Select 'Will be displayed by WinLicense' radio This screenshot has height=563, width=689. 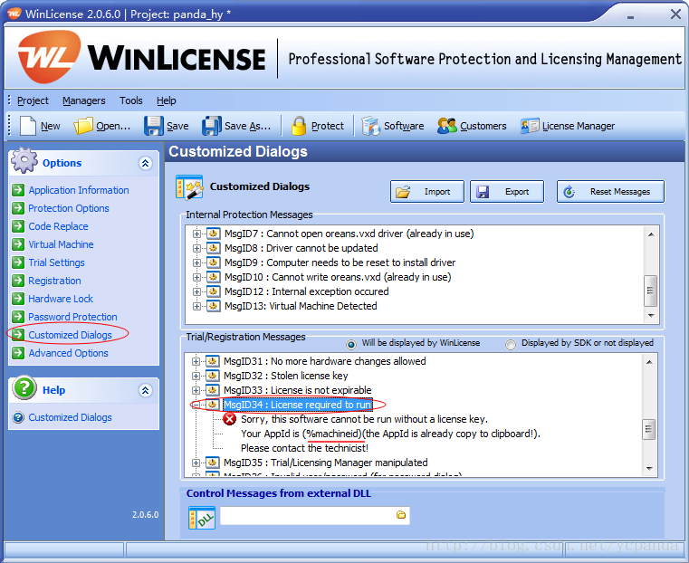[x=351, y=344]
